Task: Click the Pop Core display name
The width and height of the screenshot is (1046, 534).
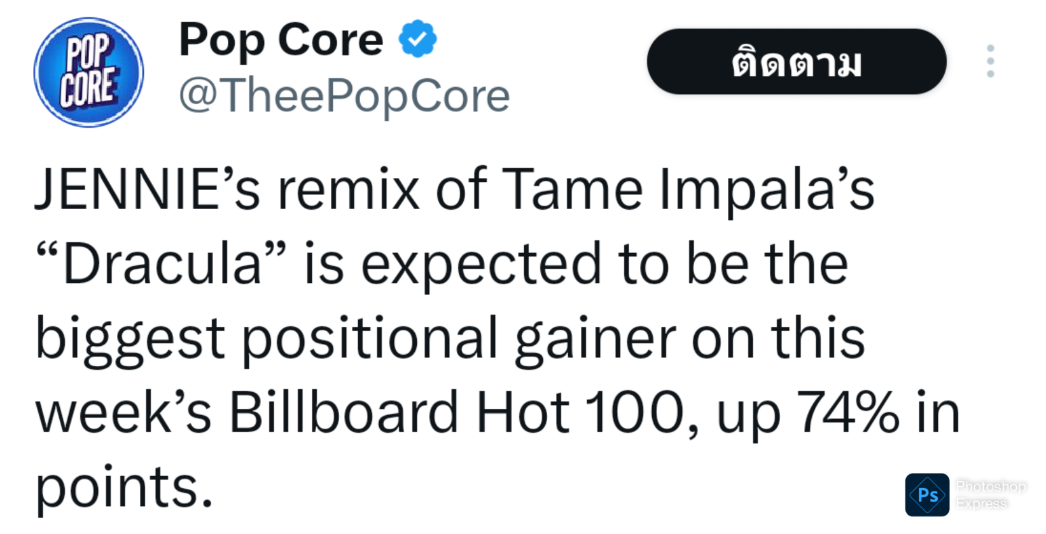Action: pyautogui.click(x=281, y=40)
